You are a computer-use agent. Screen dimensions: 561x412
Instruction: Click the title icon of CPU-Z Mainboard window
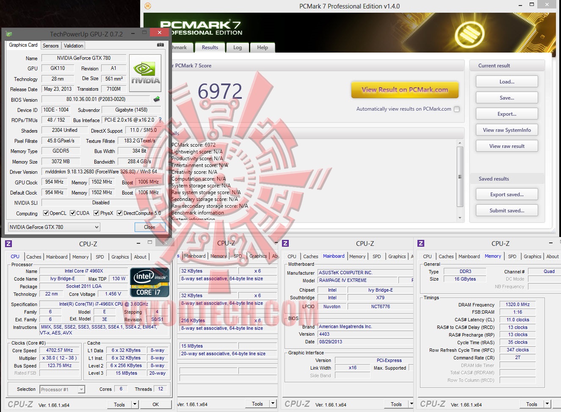(x=285, y=243)
